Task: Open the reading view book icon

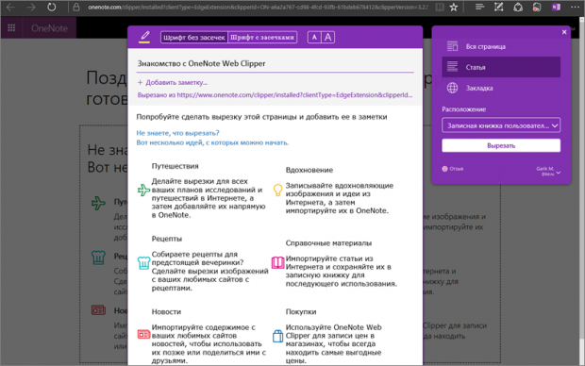Action: [x=440, y=8]
